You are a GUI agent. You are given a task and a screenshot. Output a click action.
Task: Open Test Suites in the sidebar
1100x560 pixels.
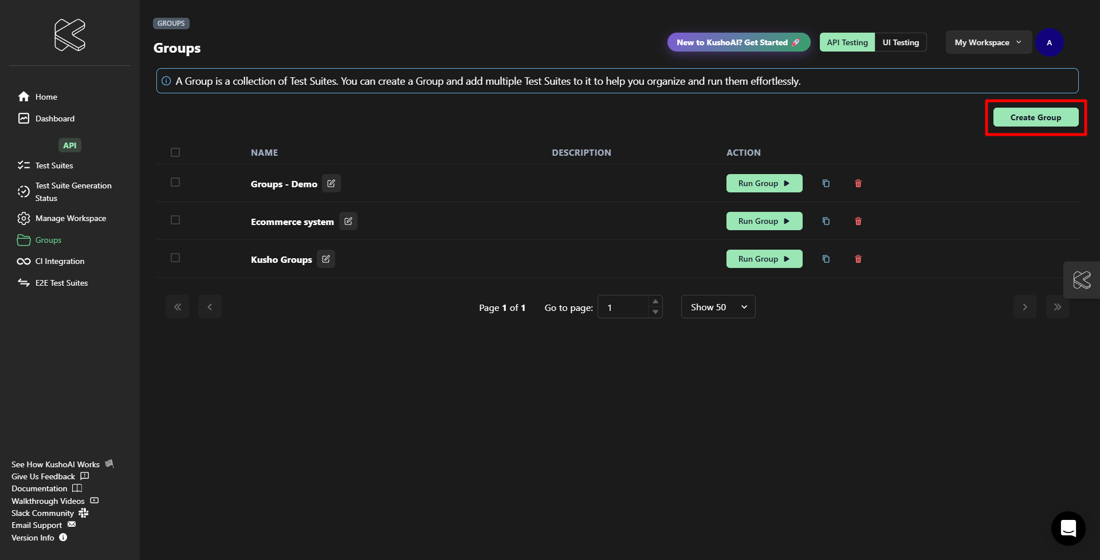tap(54, 165)
